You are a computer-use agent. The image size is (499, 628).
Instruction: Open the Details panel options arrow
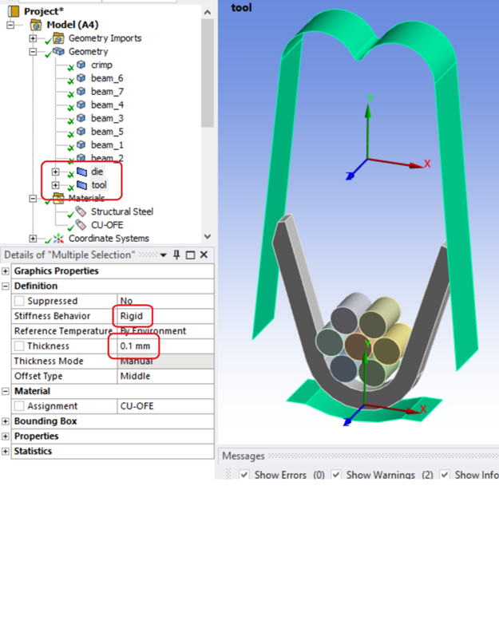click(163, 255)
